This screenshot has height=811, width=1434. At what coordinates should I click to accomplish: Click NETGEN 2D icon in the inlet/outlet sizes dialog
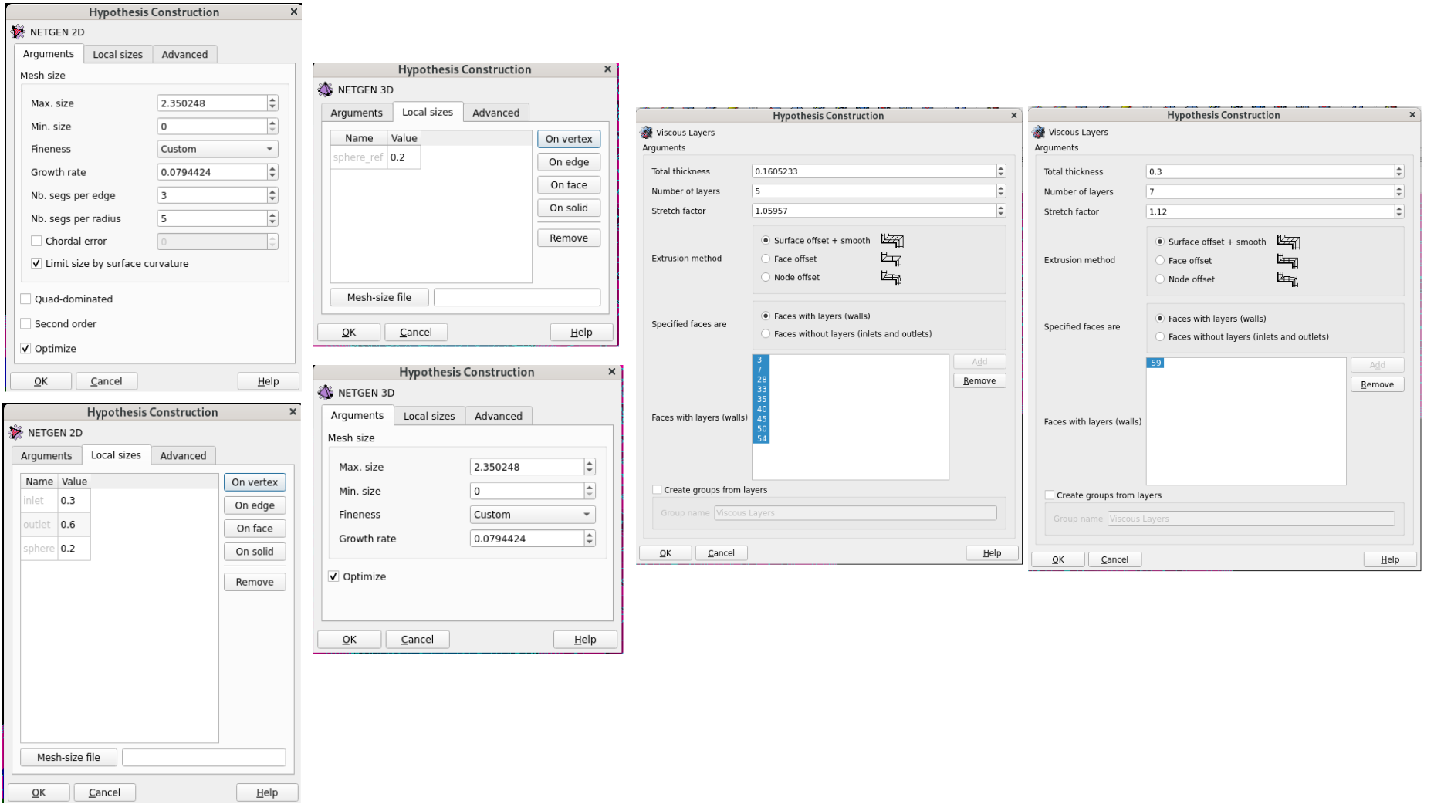click(16, 433)
